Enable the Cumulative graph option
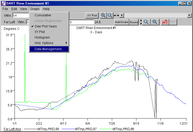Screen dimensions: 193x132 pos(43,15)
